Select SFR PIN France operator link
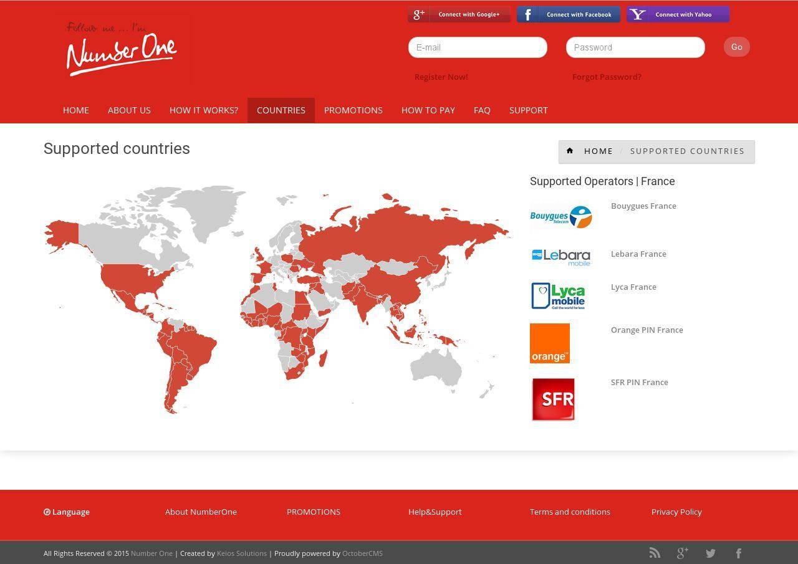The width and height of the screenshot is (798, 564). click(640, 382)
